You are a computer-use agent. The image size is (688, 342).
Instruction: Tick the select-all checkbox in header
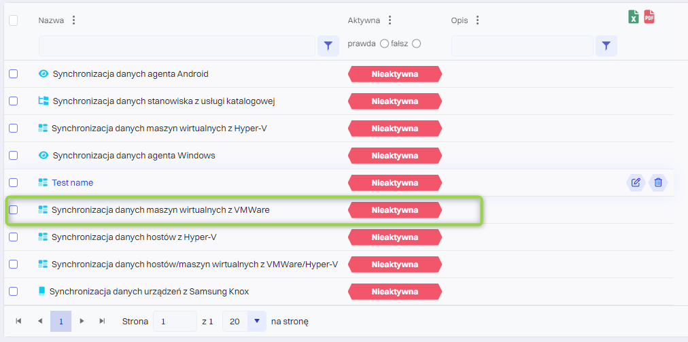point(13,20)
